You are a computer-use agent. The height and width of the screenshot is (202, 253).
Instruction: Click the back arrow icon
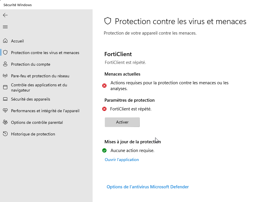click(x=5, y=15)
